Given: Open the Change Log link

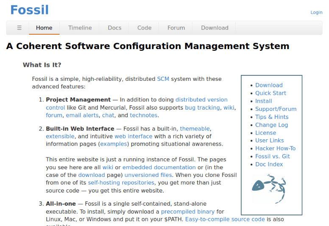Looking at the screenshot, I should tap(271, 125).
